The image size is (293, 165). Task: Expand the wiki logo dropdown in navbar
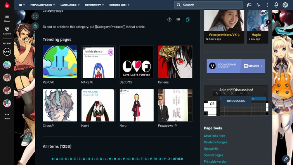tap(22, 5)
